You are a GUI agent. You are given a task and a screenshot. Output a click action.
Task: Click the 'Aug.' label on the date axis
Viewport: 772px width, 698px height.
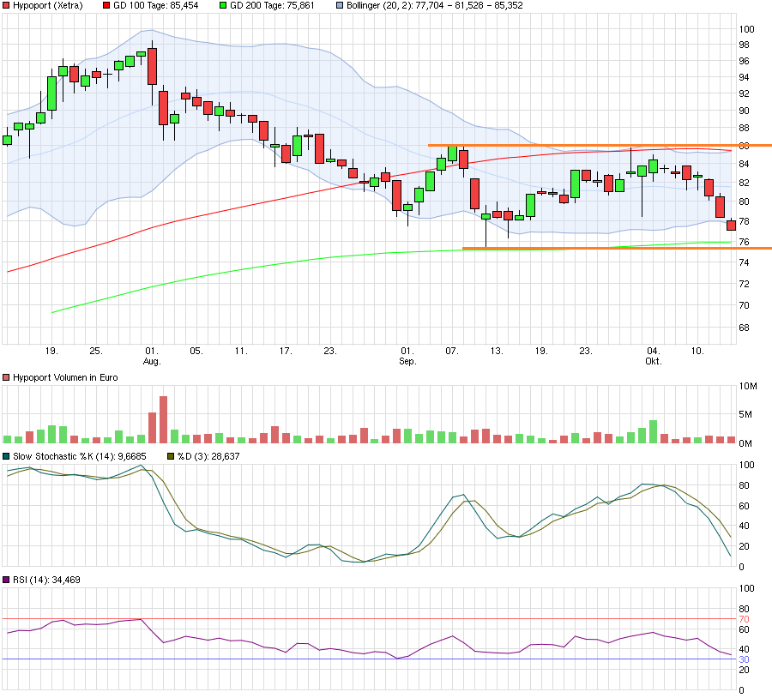[152, 362]
